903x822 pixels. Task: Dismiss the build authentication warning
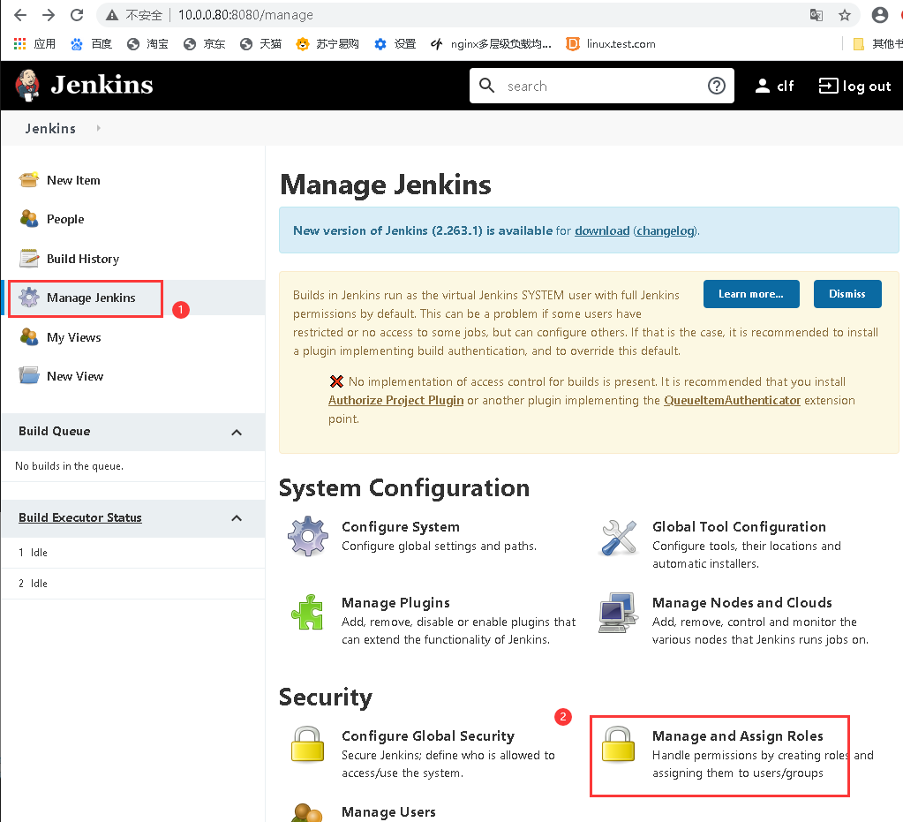[847, 294]
